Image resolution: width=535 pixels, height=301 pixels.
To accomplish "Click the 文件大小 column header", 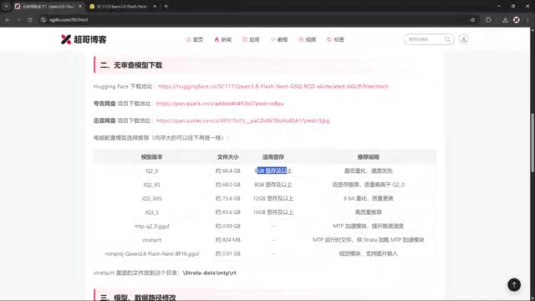I will (228, 157).
